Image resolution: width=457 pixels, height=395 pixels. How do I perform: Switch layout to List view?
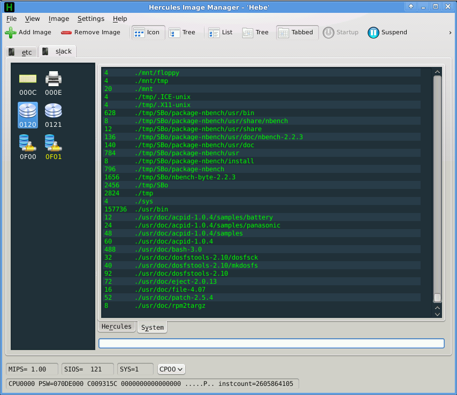coord(220,32)
